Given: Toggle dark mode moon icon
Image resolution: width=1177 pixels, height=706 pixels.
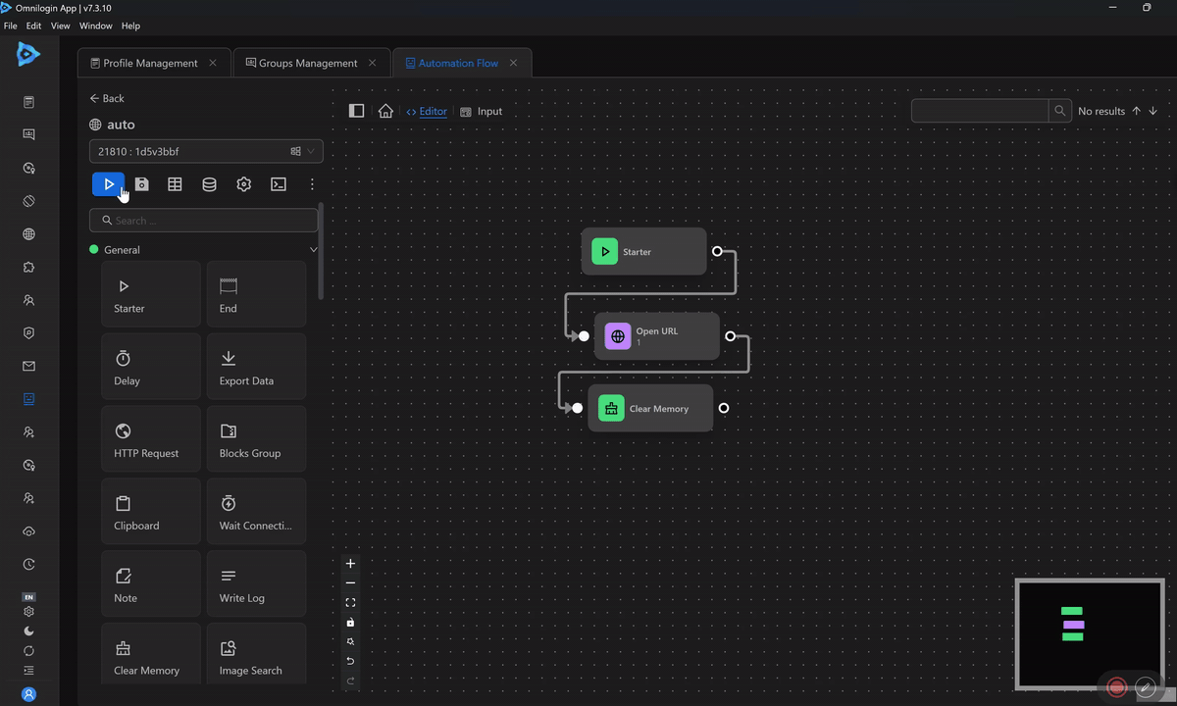Looking at the screenshot, I should click(x=28, y=631).
